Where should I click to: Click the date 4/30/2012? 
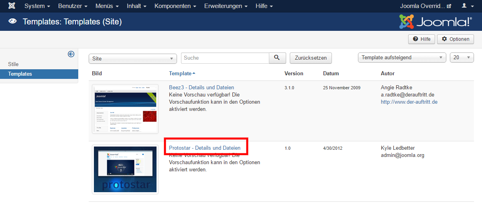tap(332, 148)
